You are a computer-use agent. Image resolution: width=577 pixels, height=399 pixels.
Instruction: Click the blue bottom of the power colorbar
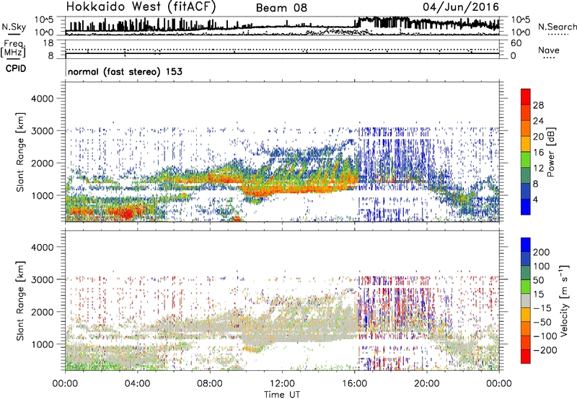tap(526, 207)
